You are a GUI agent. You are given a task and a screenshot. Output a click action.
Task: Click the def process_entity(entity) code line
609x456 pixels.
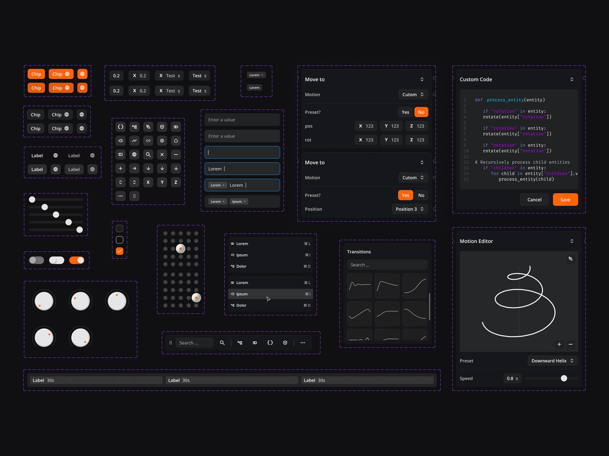point(510,100)
